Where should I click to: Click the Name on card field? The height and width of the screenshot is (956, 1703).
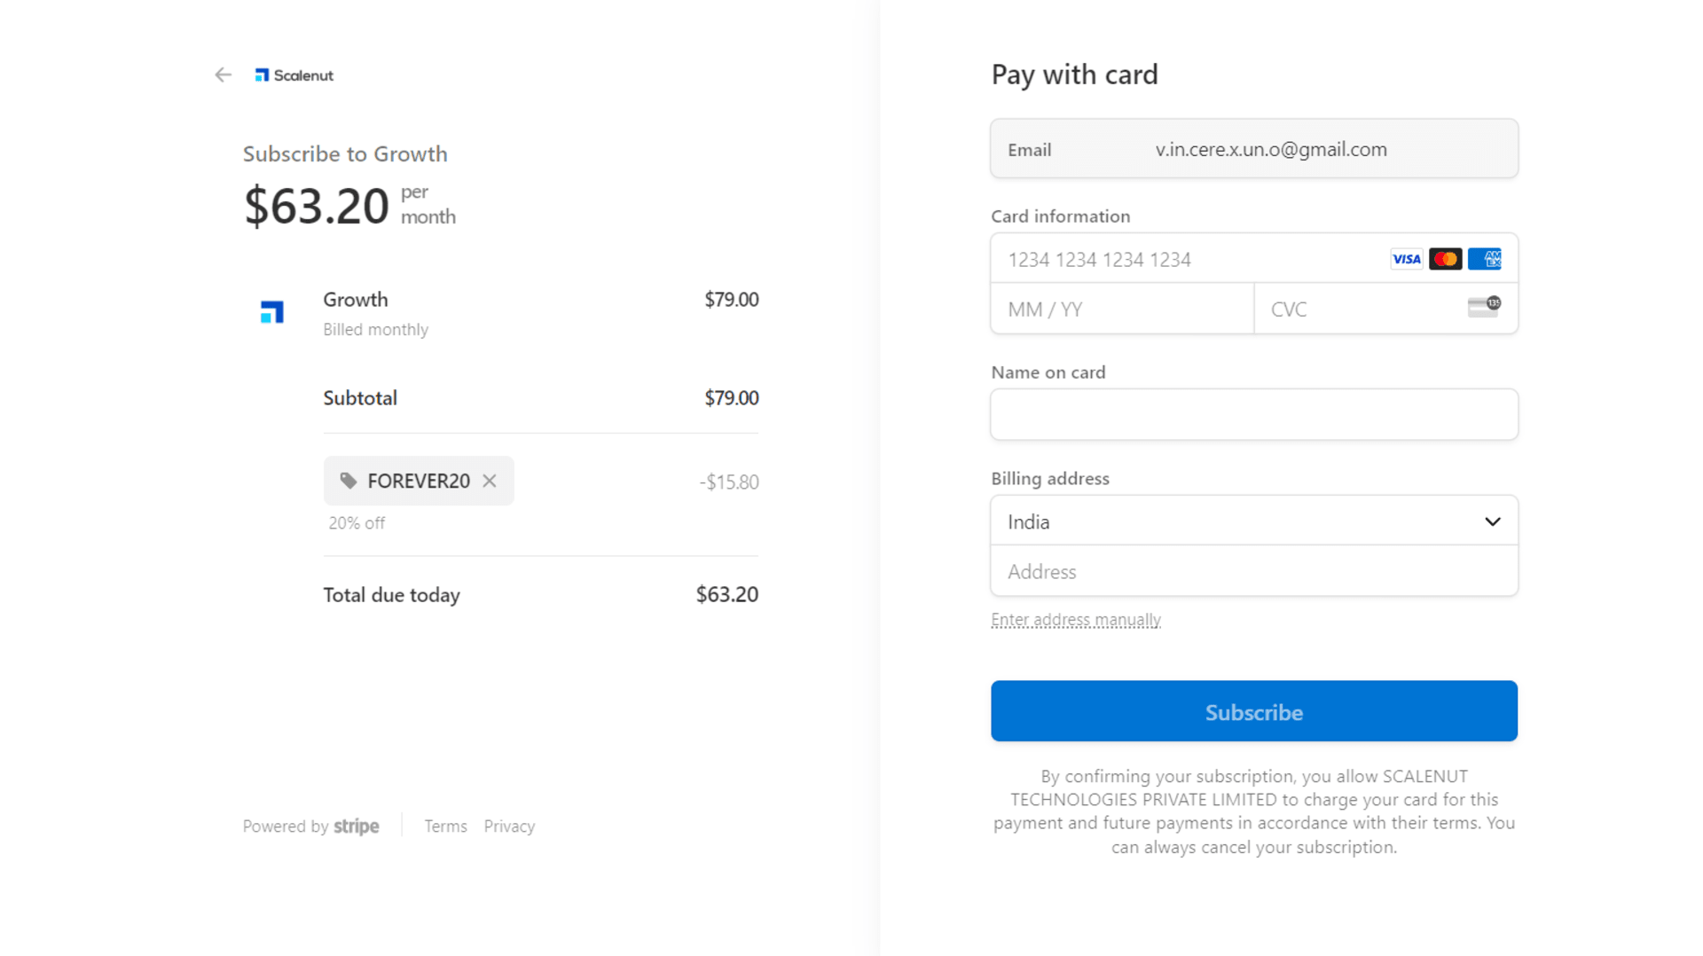(x=1253, y=414)
